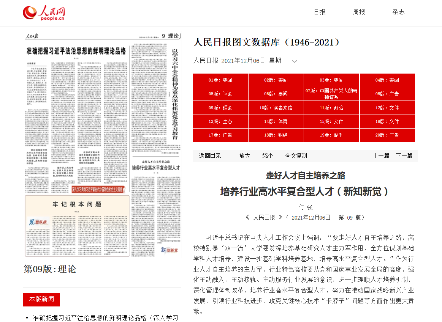Select 05版: 评论 page
This screenshot has width=442, height=322.
pyautogui.click(x=220, y=94)
